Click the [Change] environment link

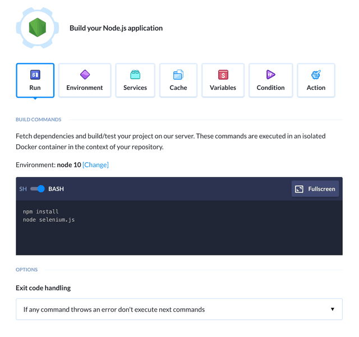[95, 165]
